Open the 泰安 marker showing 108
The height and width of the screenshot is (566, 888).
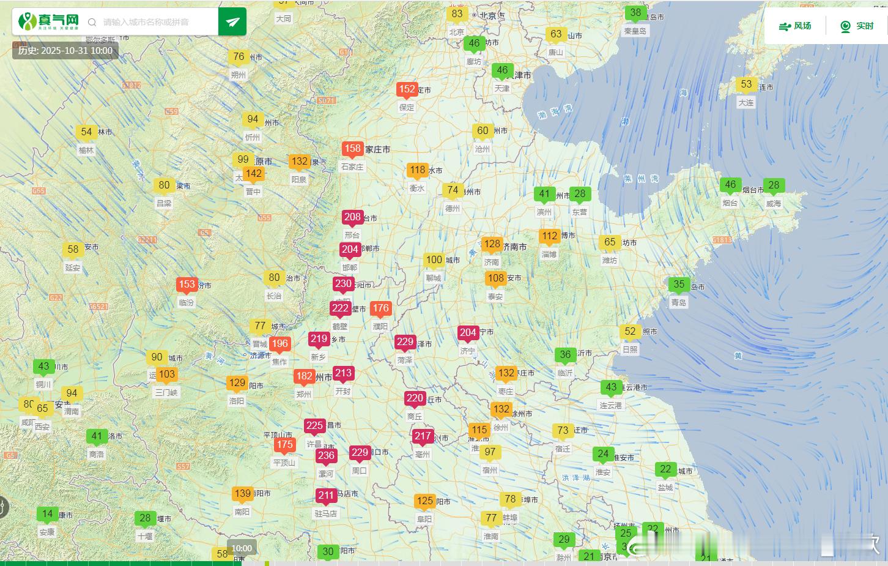(x=495, y=279)
